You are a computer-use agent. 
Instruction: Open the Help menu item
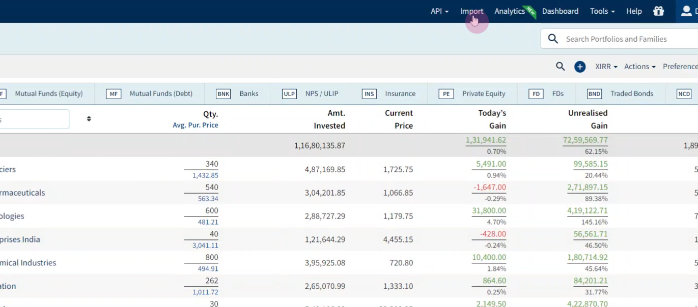coord(634,11)
